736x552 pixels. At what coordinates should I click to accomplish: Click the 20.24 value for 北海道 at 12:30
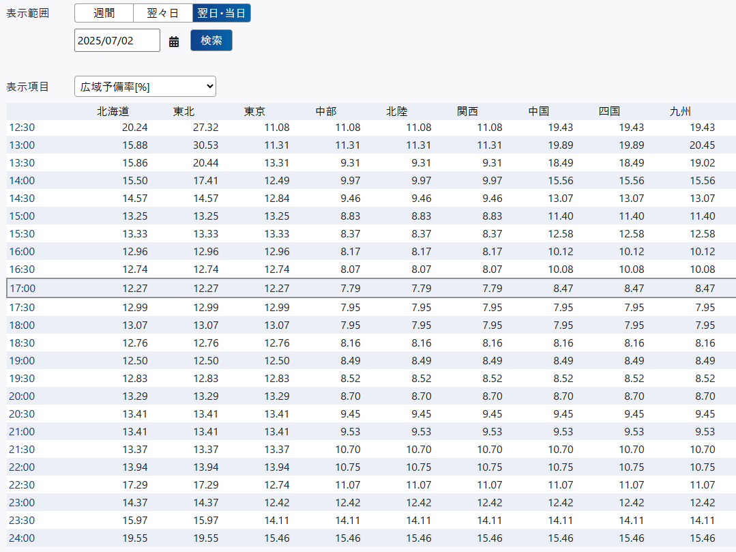(134, 128)
